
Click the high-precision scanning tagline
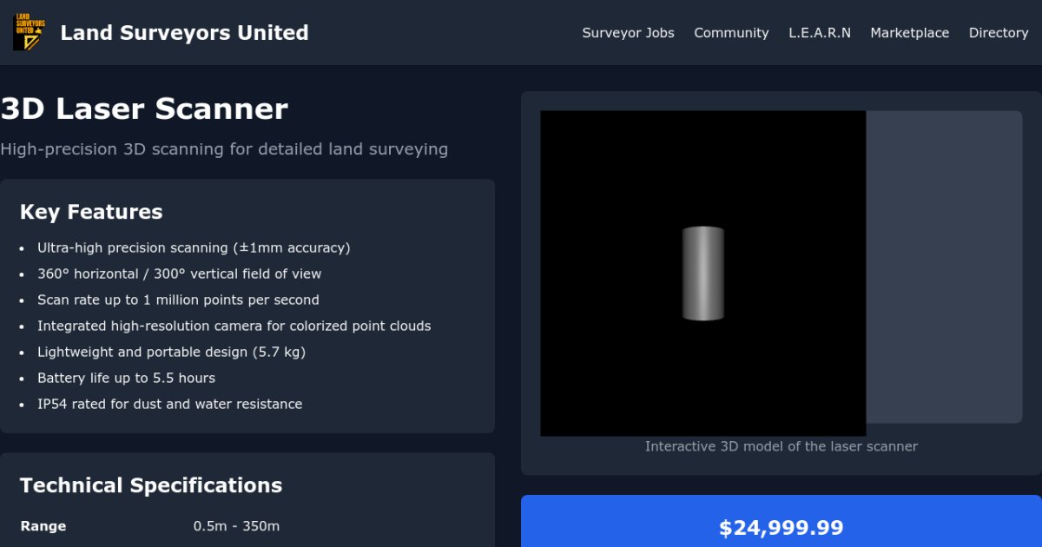pos(224,148)
